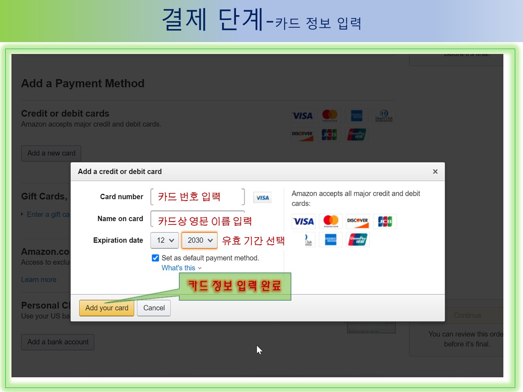
Task: Toggle Set as default payment method checkbox
Action: [155, 258]
